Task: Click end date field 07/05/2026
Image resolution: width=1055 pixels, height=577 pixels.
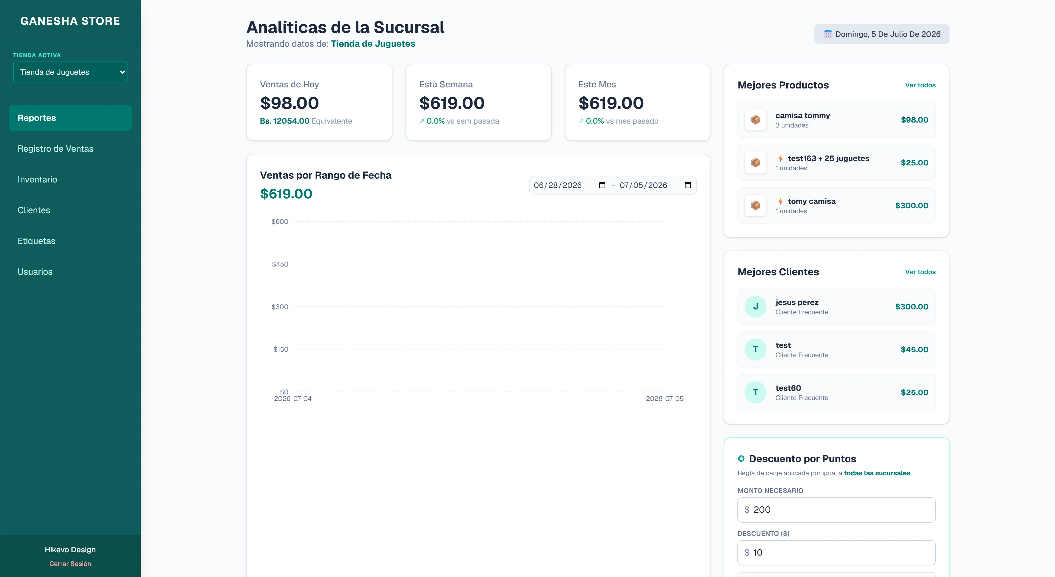Action: pos(655,185)
